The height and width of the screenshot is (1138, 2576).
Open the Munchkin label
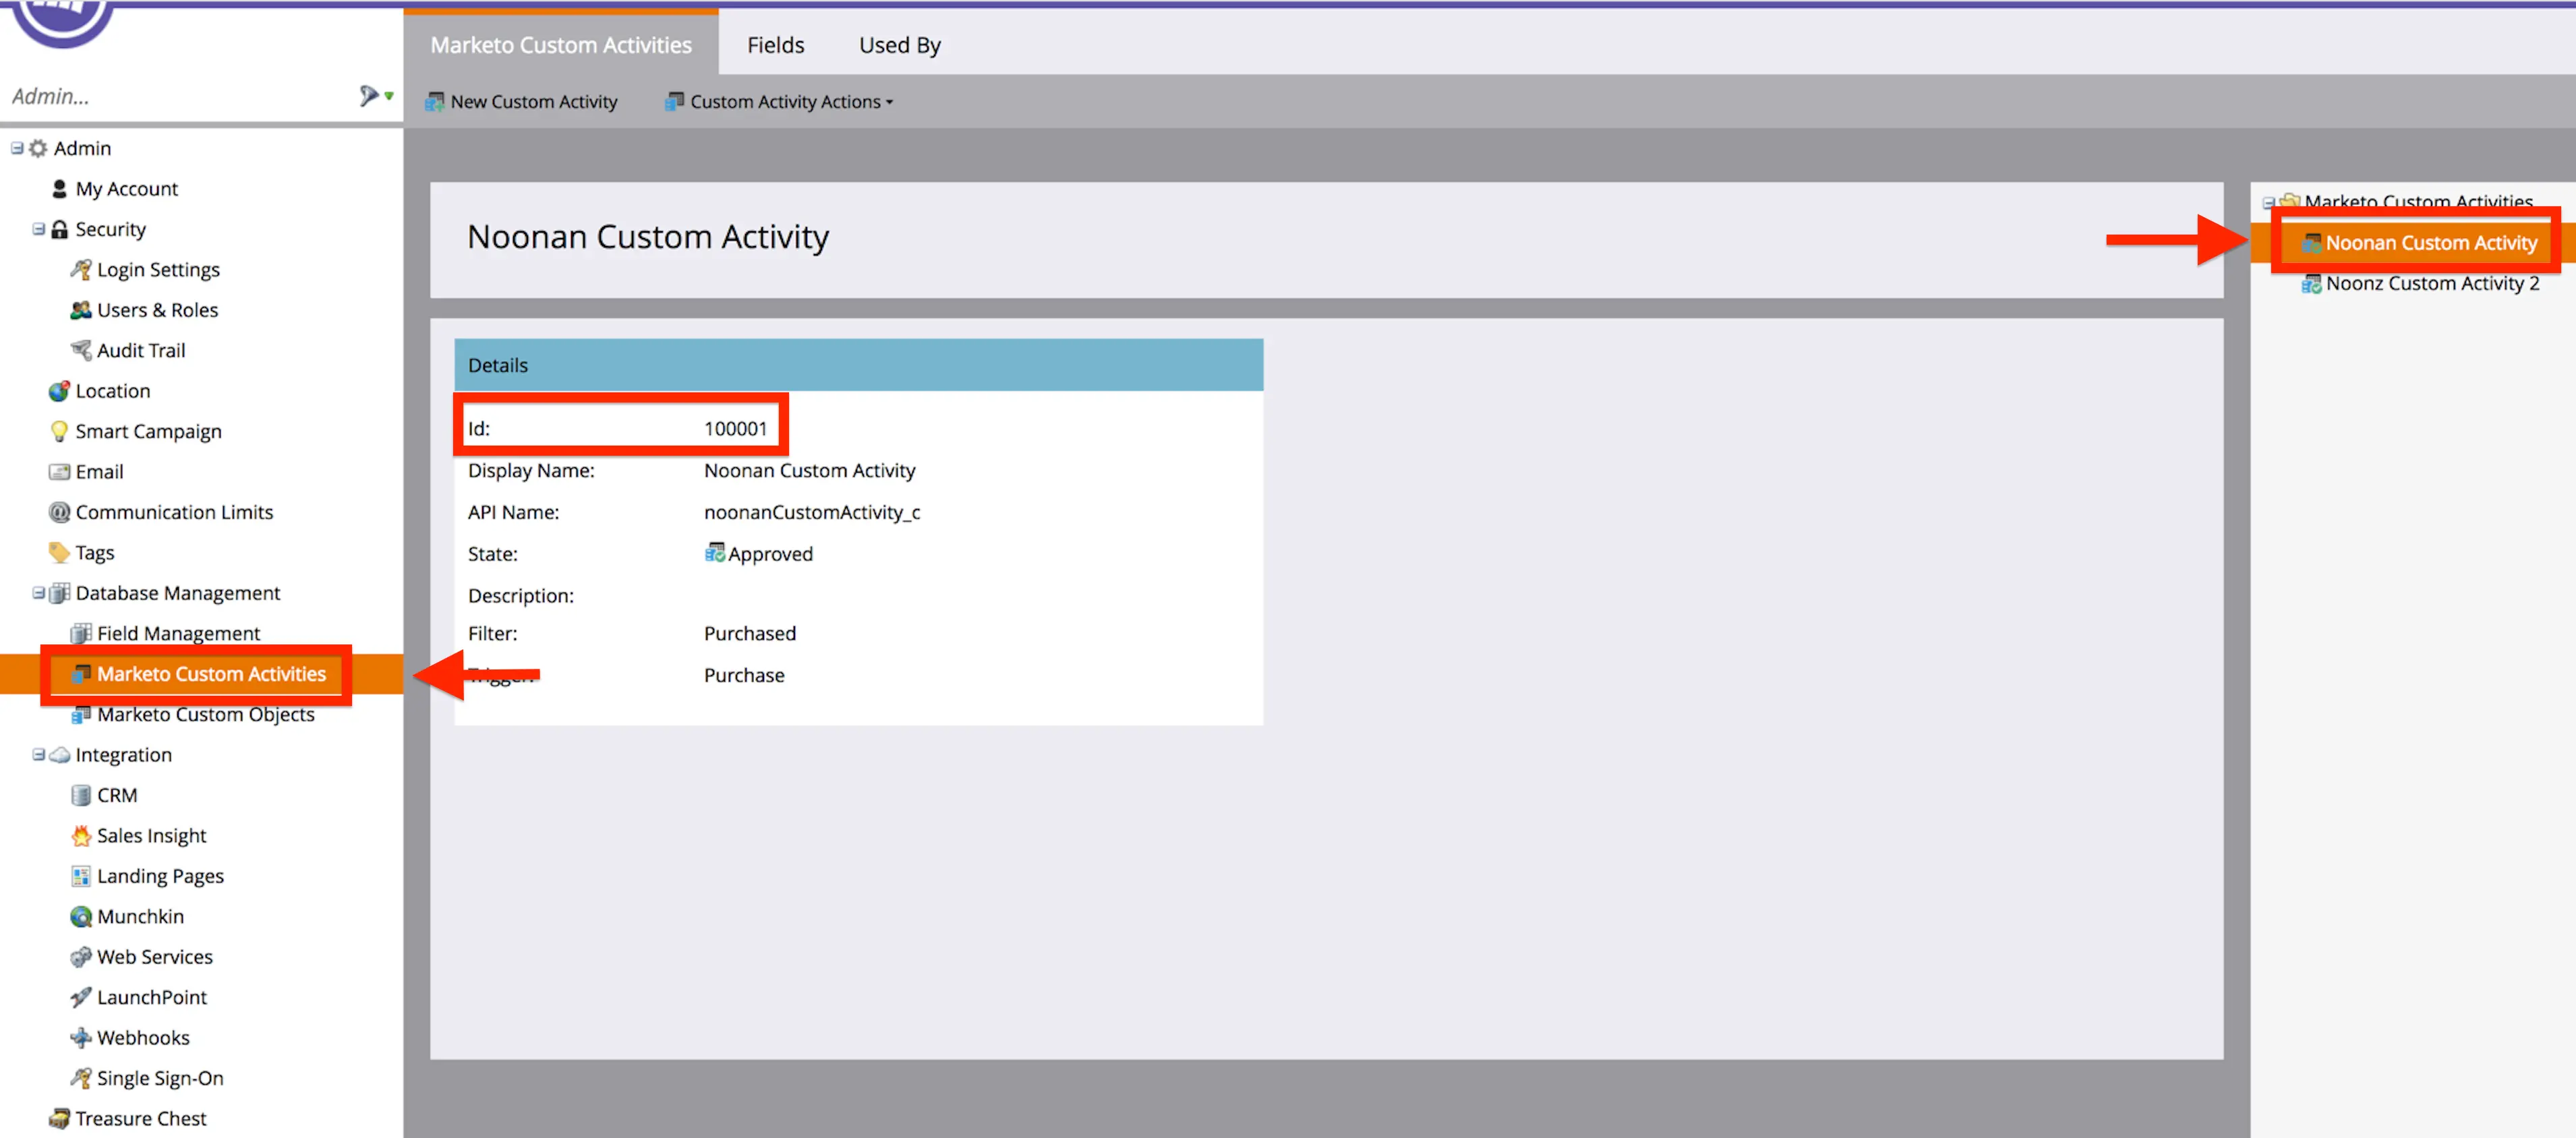[x=140, y=916]
